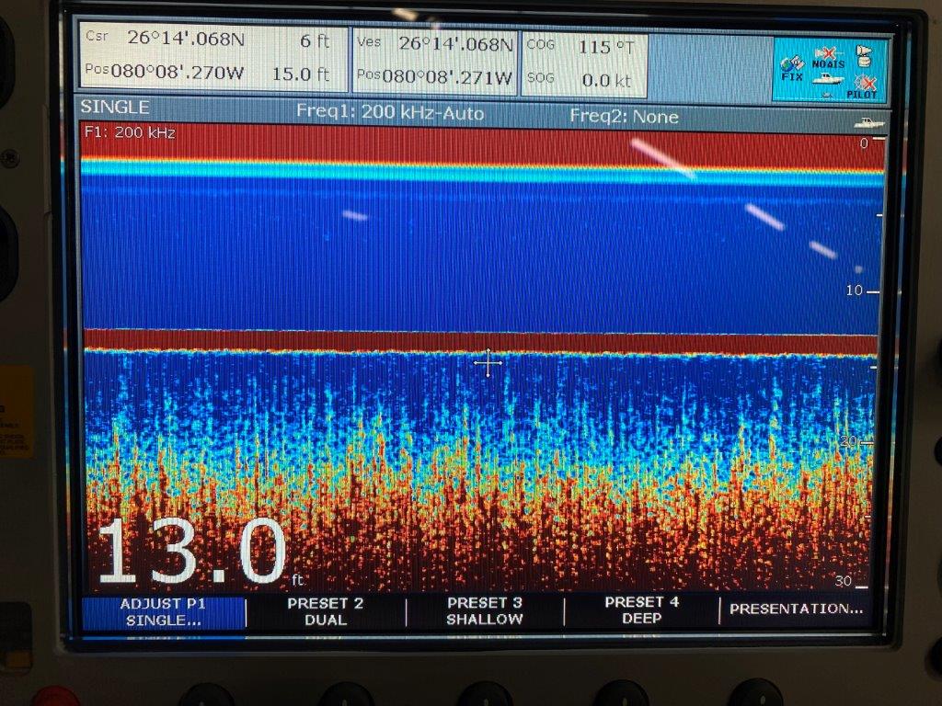Click the Freq1: 200 kHz-Auto label
The image size is (942, 706).
[389, 113]
